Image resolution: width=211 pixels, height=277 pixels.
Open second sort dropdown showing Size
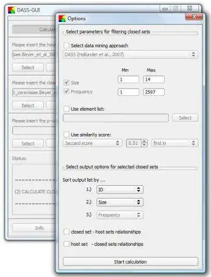(120, 203)
